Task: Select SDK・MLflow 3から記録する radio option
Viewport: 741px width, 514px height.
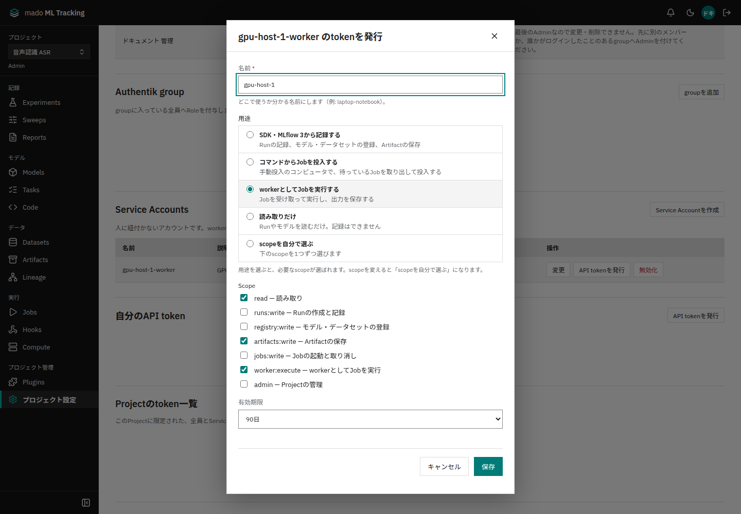Action: [x=250, y=135]
